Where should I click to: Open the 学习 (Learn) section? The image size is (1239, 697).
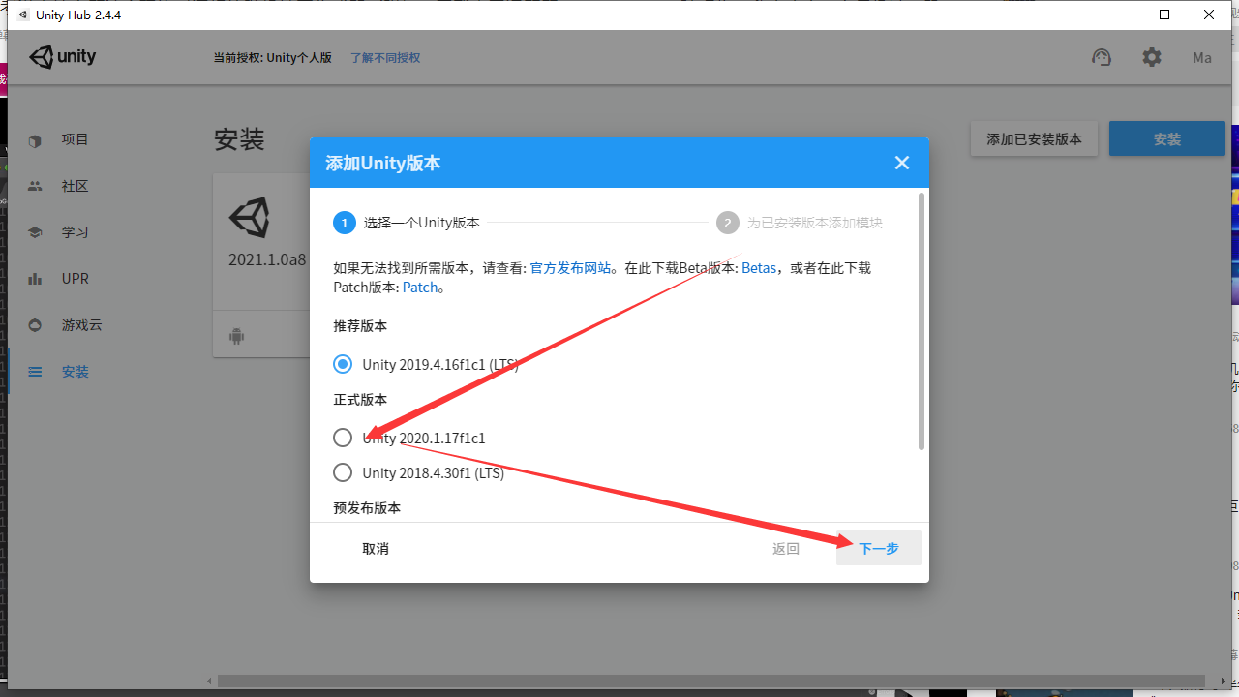[x=75, y=231]
